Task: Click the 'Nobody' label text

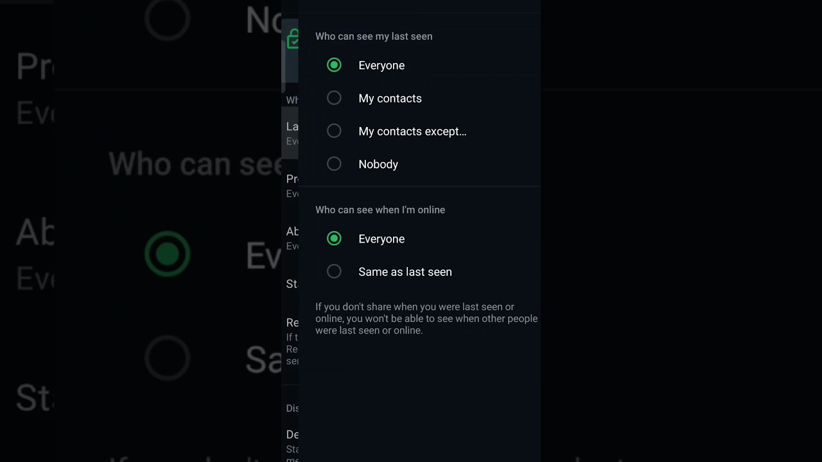Action: [x=378, y=164]
